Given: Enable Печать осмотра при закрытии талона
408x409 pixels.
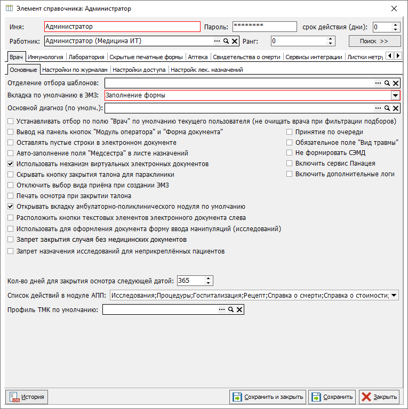Looking at the screenshot, I should (11, 196).
